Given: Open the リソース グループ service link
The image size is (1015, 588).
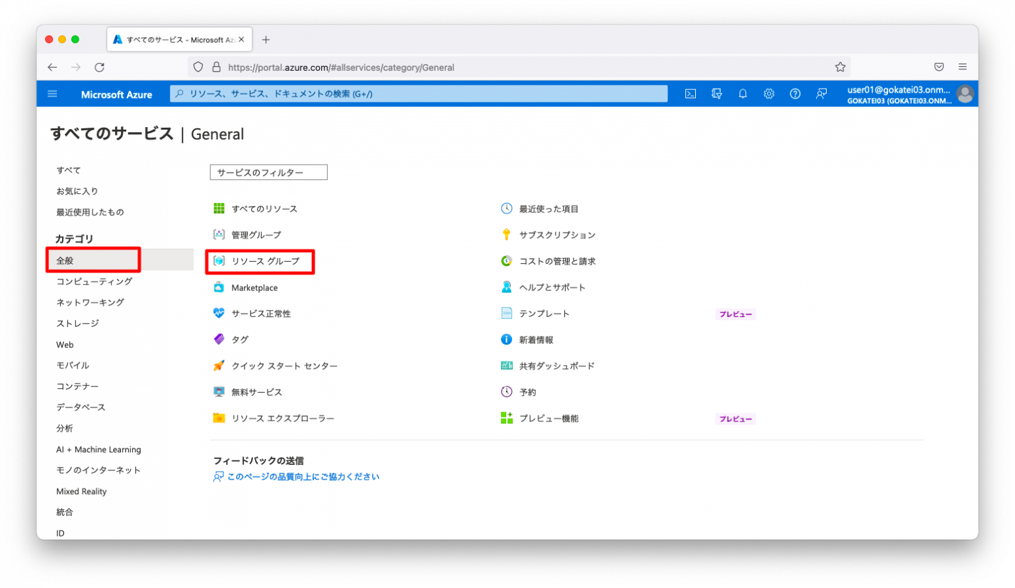Looking at the screenshot, I should click(x=266, y=261).
